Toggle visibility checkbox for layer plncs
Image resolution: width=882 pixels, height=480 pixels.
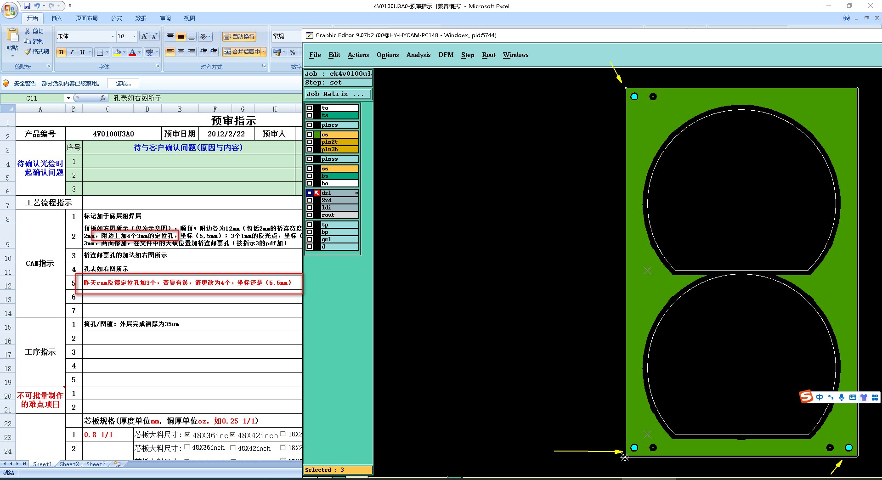[310, 125]
